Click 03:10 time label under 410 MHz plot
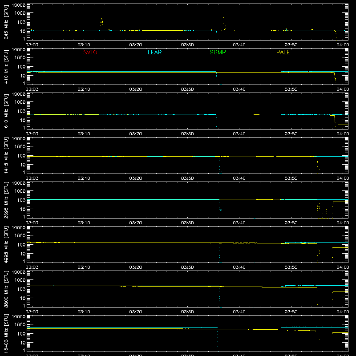 tap(84, 89)
